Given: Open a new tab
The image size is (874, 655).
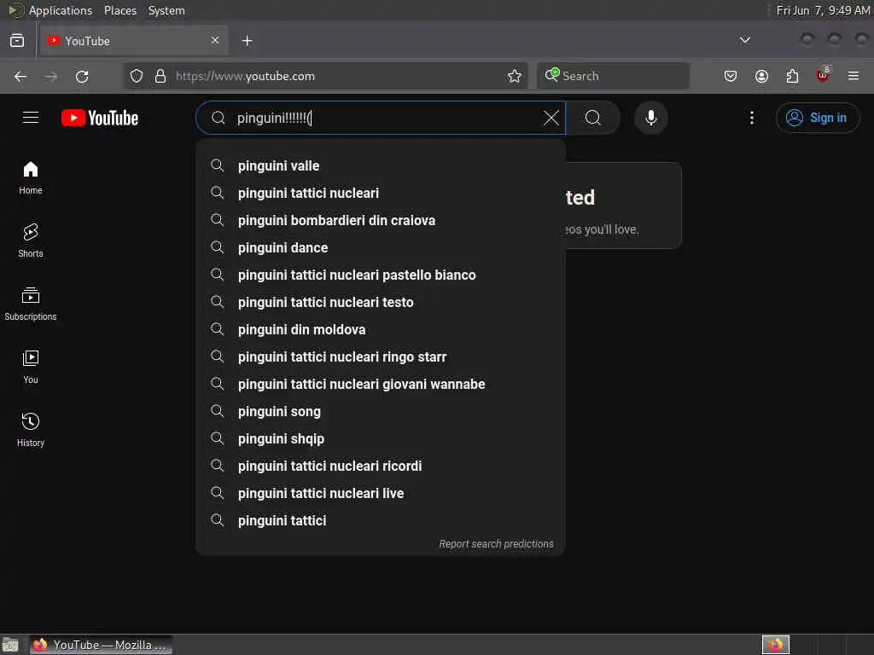Looking at the screenshot, I should click(247, 41).
